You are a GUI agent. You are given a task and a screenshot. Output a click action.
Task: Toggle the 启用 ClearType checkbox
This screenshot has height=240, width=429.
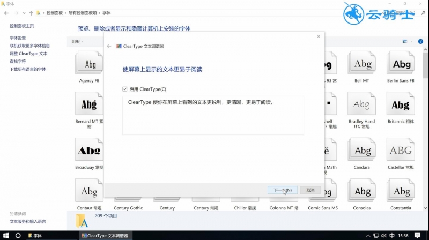(125, 89)
